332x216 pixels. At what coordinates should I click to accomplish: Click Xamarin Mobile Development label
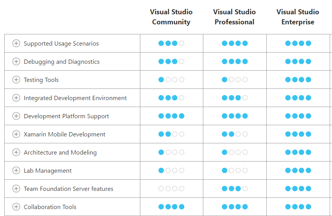click(x=65, y=134)
